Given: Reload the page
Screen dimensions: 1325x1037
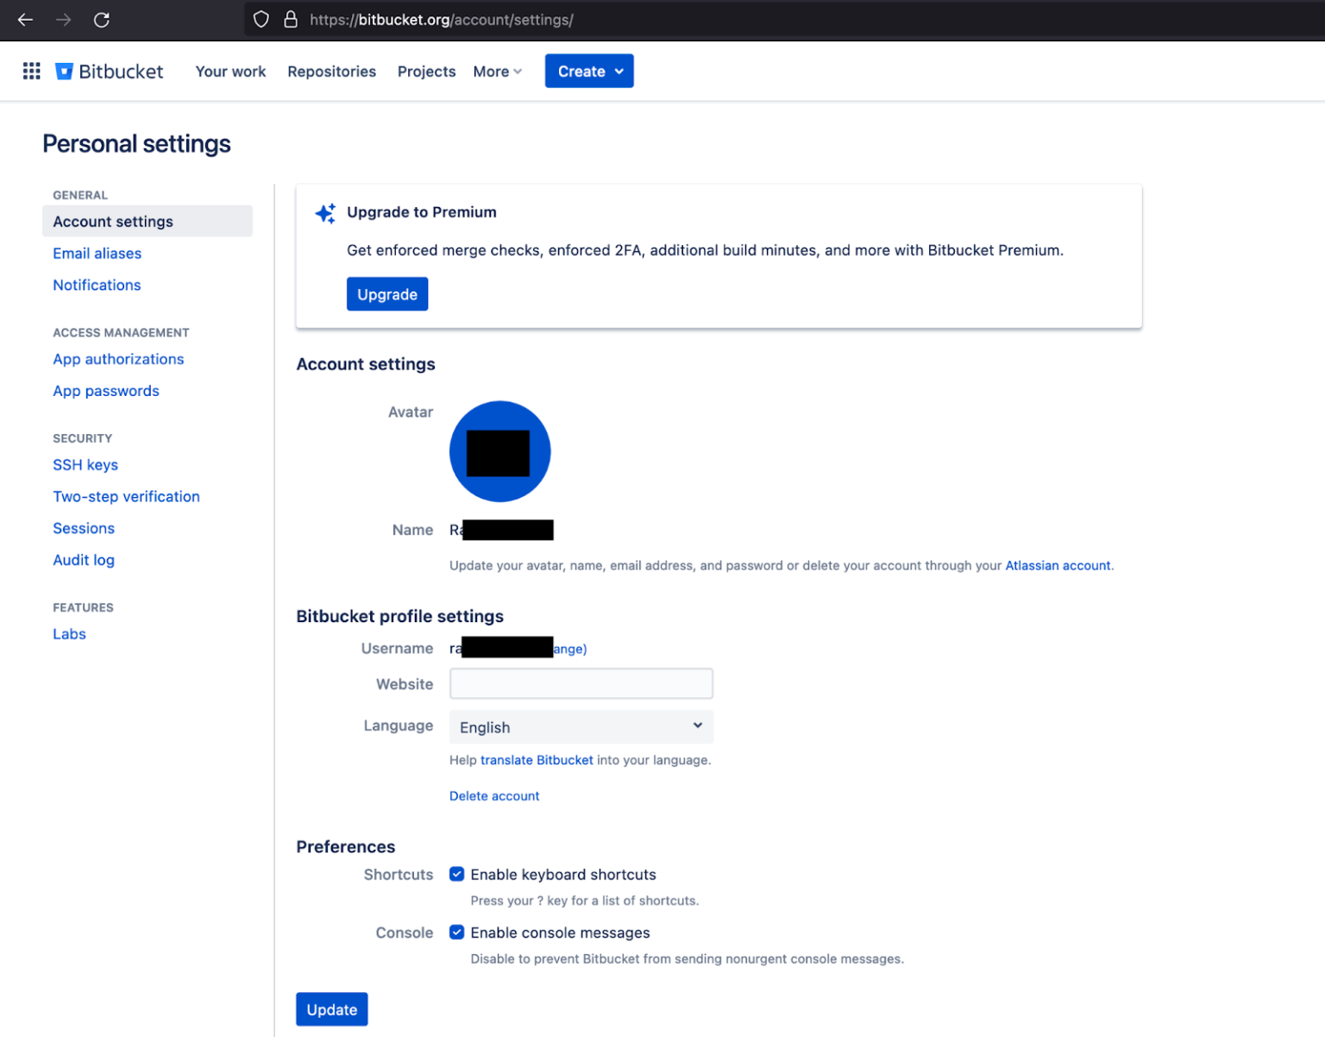Looking at the screenshot, I should pyautogui.click(x=101, y=19).
